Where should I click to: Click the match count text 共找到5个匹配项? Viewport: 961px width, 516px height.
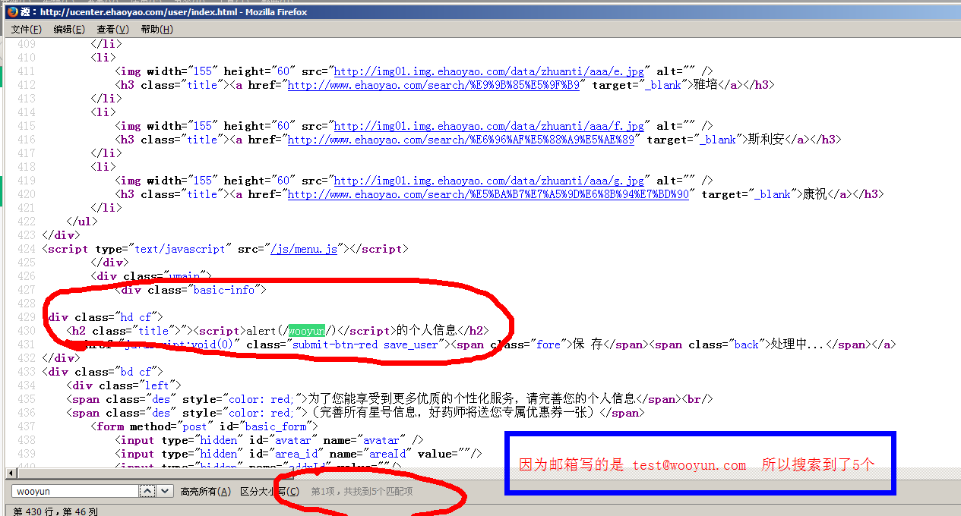click(378, 491)
